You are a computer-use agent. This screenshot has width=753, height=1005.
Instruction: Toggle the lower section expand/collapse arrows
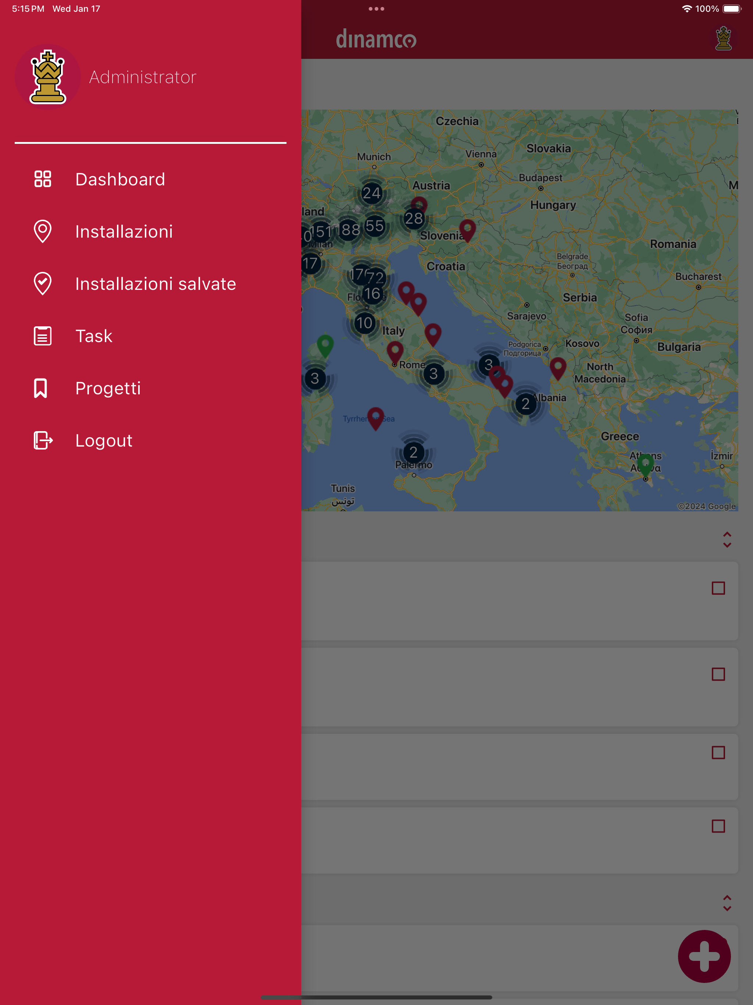pos(727,903)
